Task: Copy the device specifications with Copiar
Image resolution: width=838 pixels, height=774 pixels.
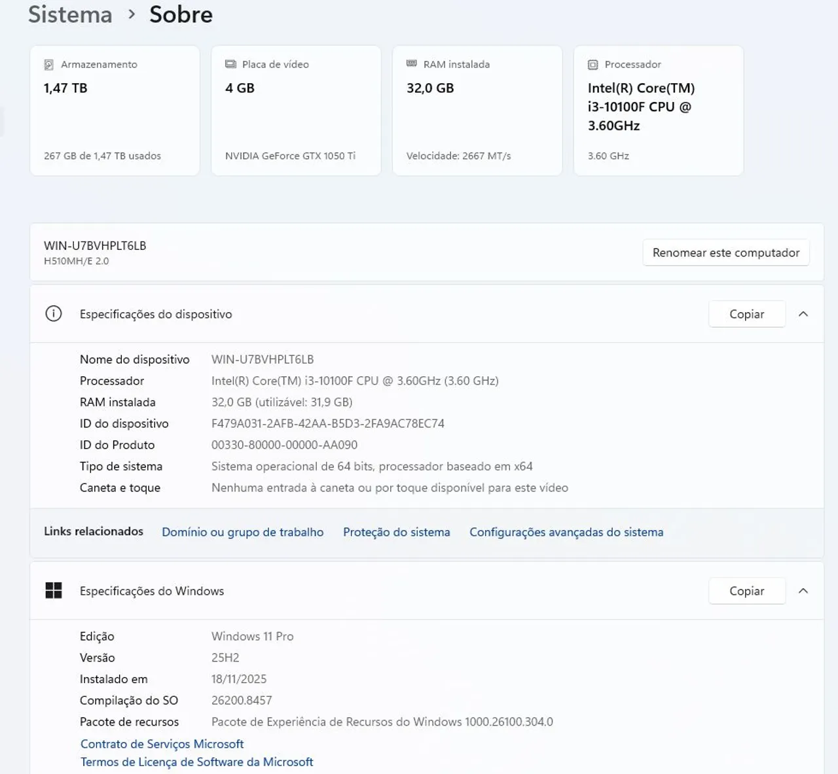Action: click(747, 314)
